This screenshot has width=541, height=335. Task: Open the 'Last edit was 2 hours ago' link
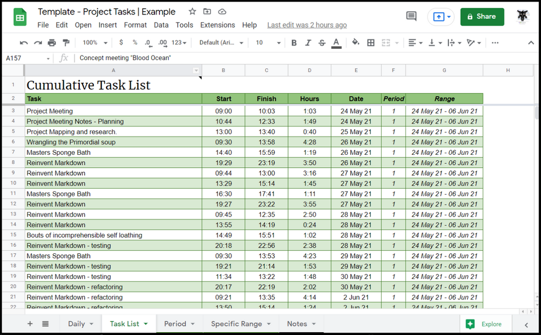click(x=307, y=25)
